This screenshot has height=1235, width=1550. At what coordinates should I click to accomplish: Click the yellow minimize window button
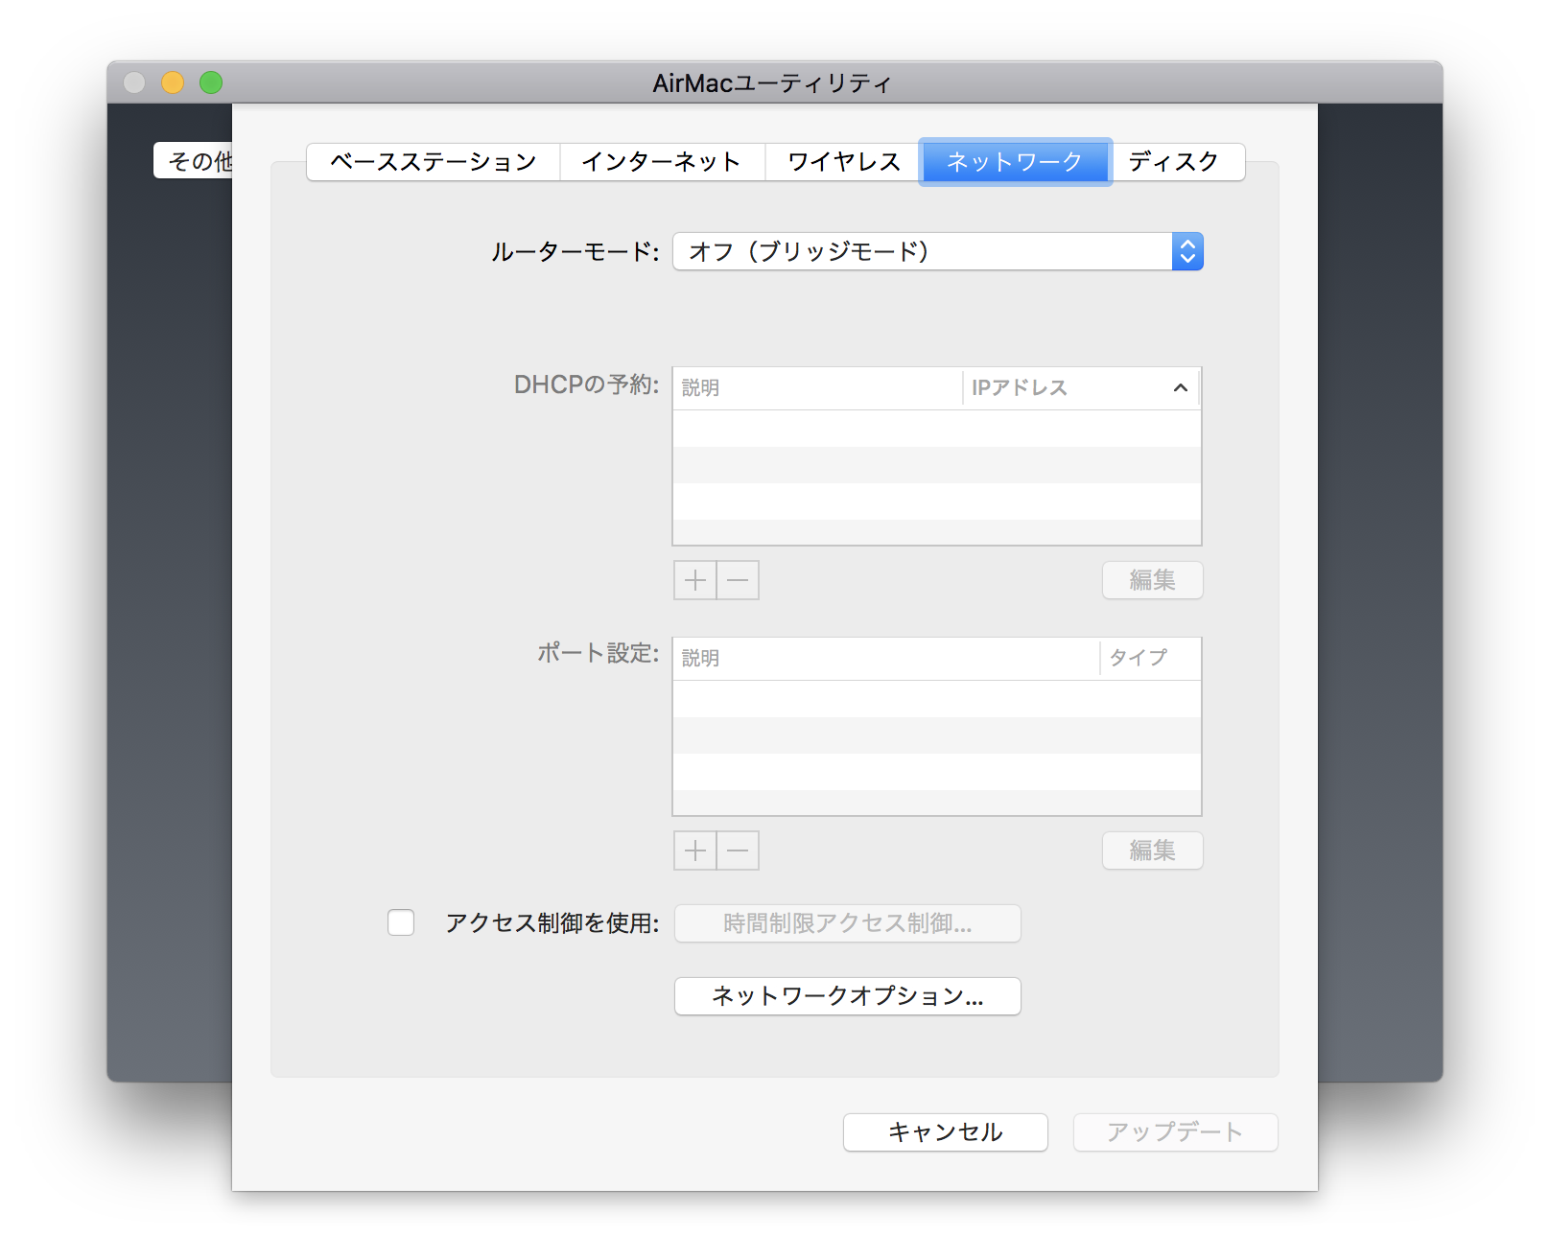coord(173,83)
